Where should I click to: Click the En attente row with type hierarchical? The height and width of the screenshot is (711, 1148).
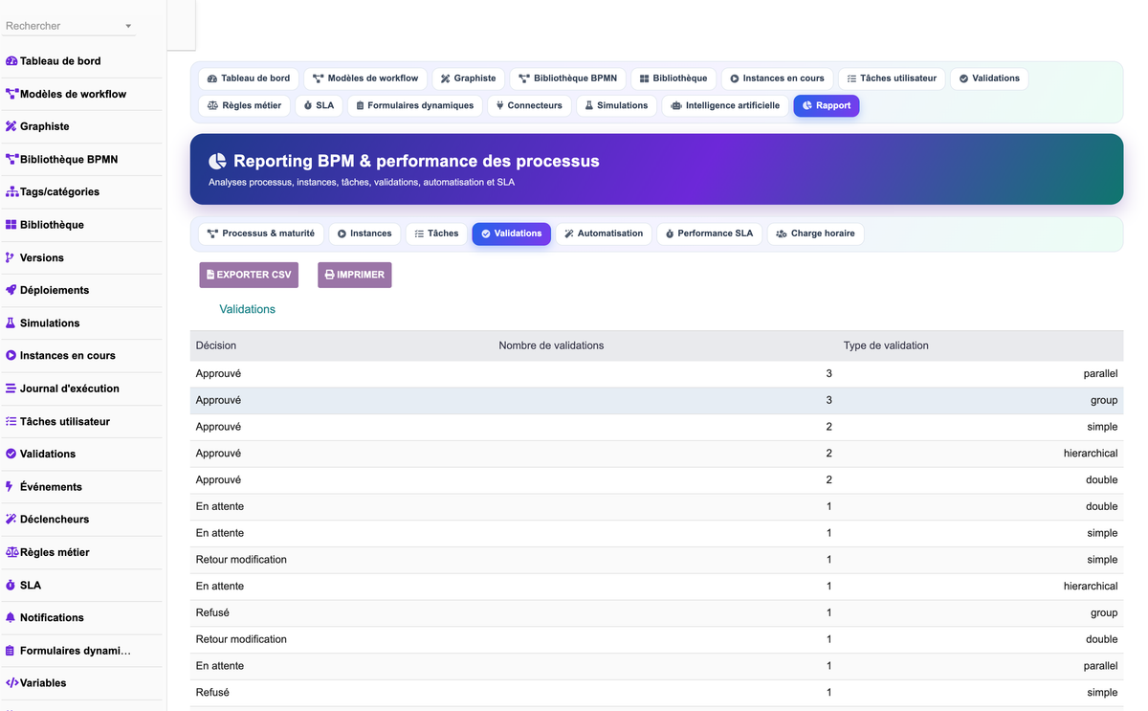[x=656, y=586]
